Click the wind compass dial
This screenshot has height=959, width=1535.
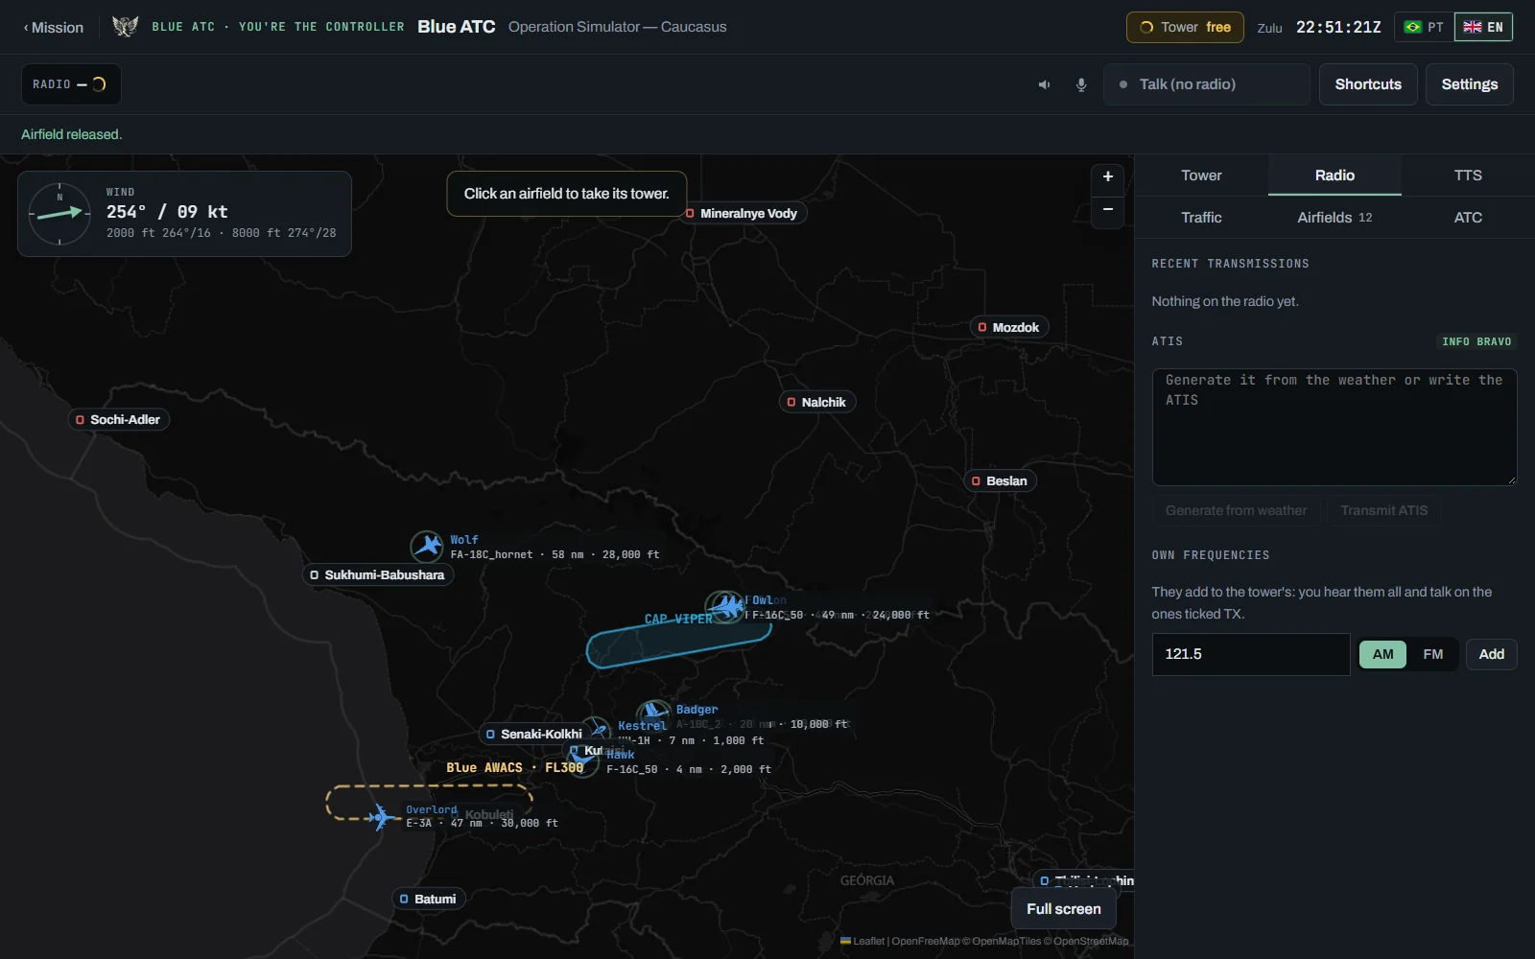coord(59,213)
